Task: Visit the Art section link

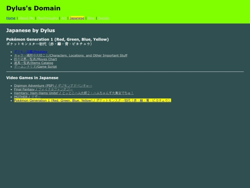Action: pos(63,18)
